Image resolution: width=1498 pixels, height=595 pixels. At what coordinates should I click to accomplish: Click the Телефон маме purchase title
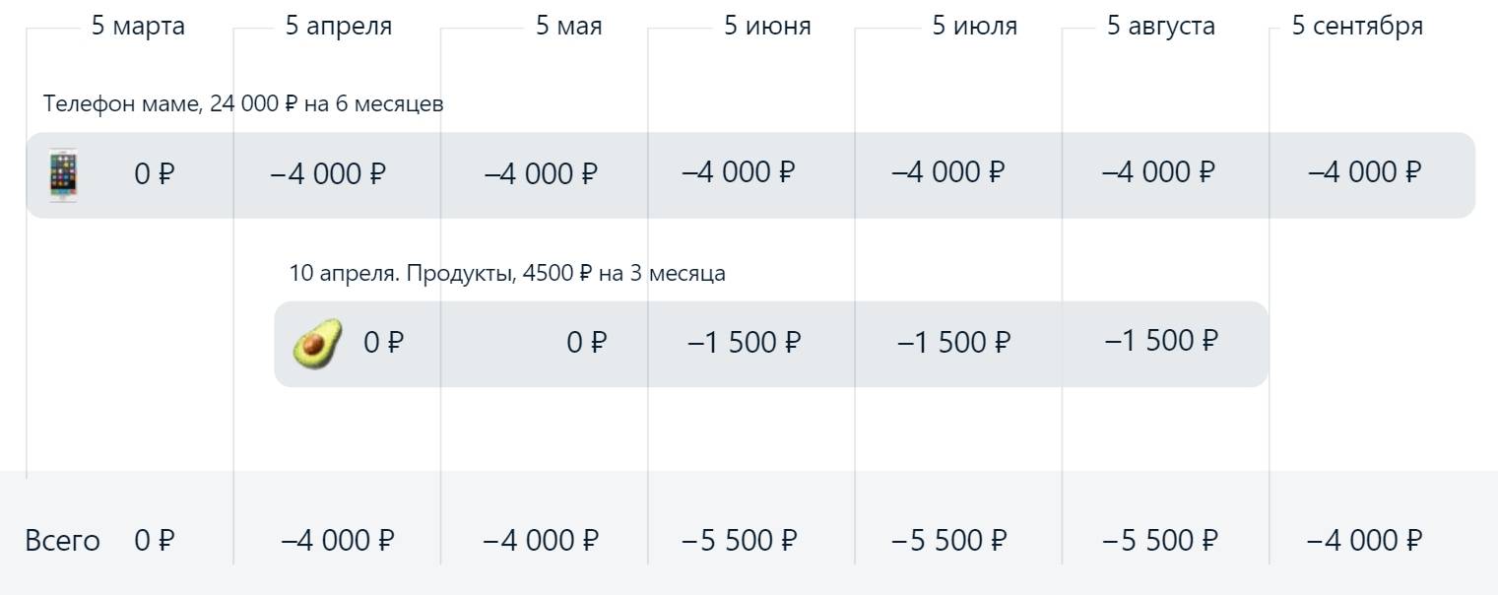[x=243, y=103]
